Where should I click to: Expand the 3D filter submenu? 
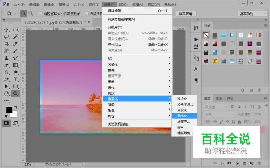coord(137,58)
